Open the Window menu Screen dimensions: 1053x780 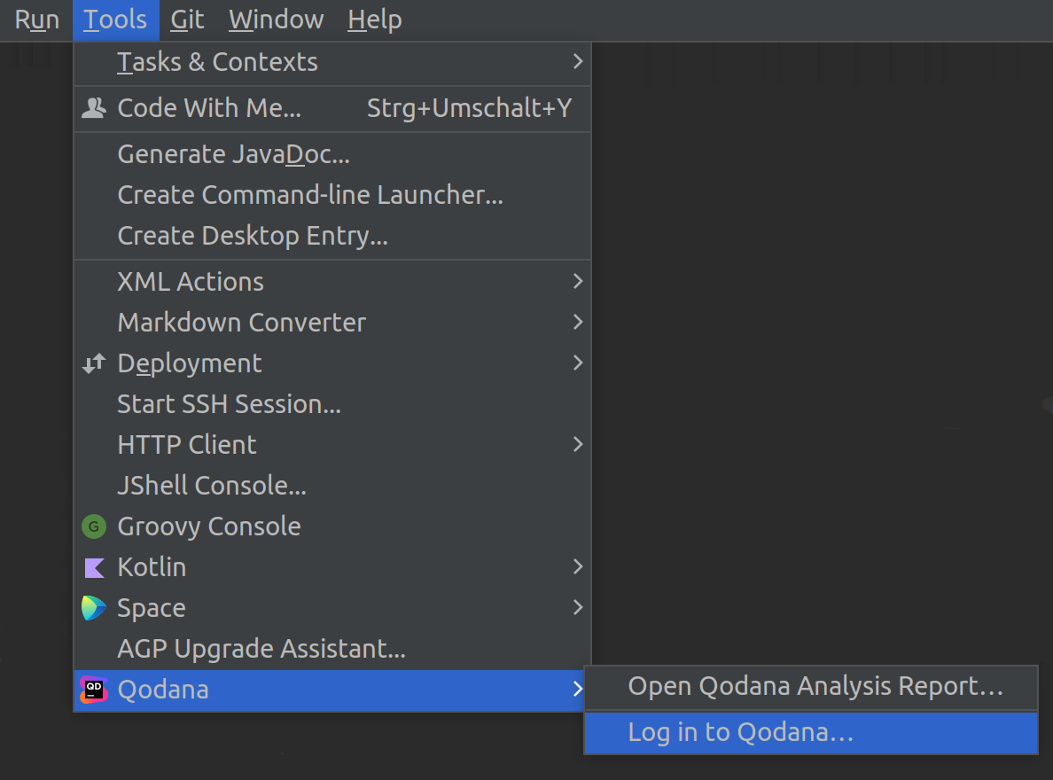(x=276, y=19)
